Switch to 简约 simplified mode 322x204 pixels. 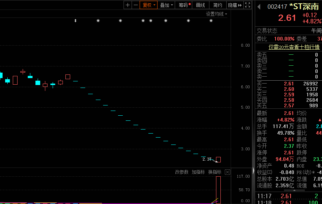pos(218,5)
